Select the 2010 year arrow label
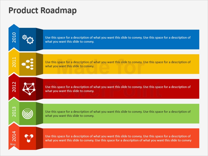208x156 pixels. click(x=14, y=37)
